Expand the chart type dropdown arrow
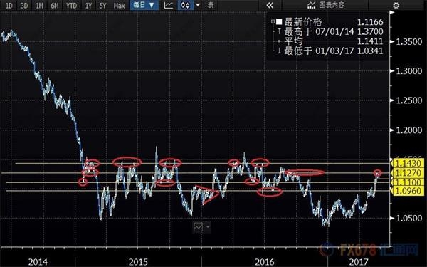 pyautogui.click(x=198, y=5)
